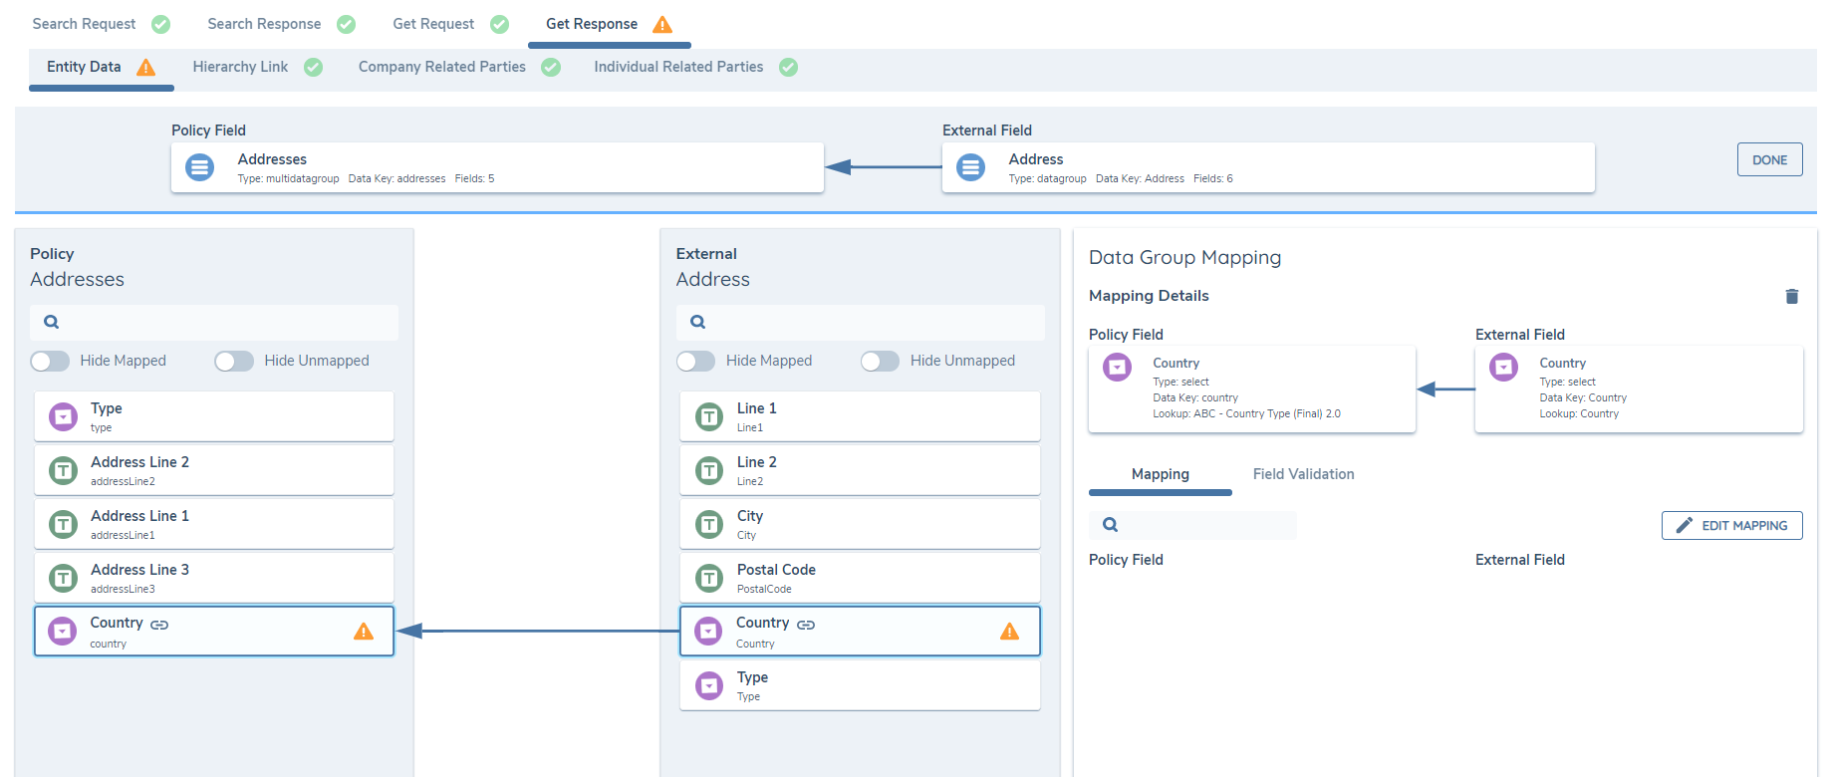Select the policy Type select field
The image size is (1831, 777).
coord(214,416)
